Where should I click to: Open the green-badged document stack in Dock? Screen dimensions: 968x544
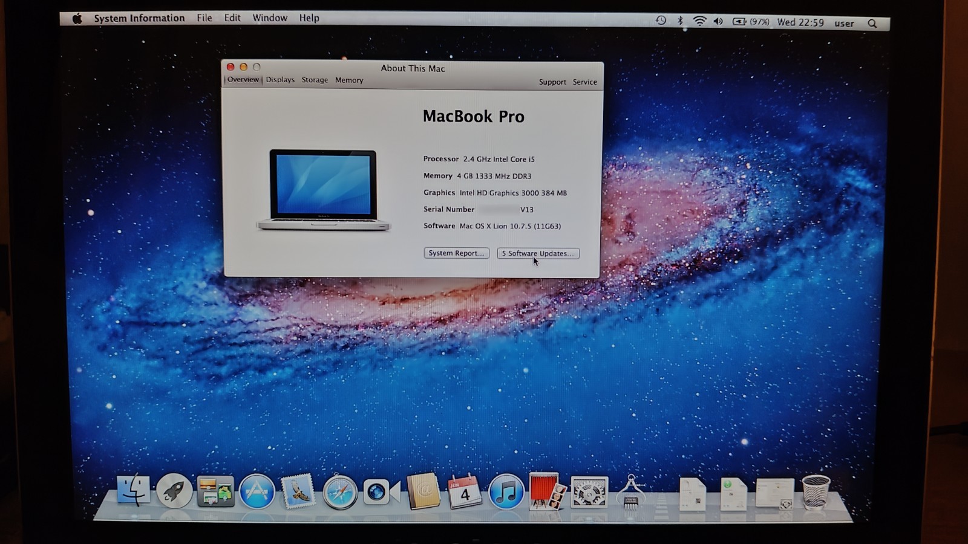[734, 493]
